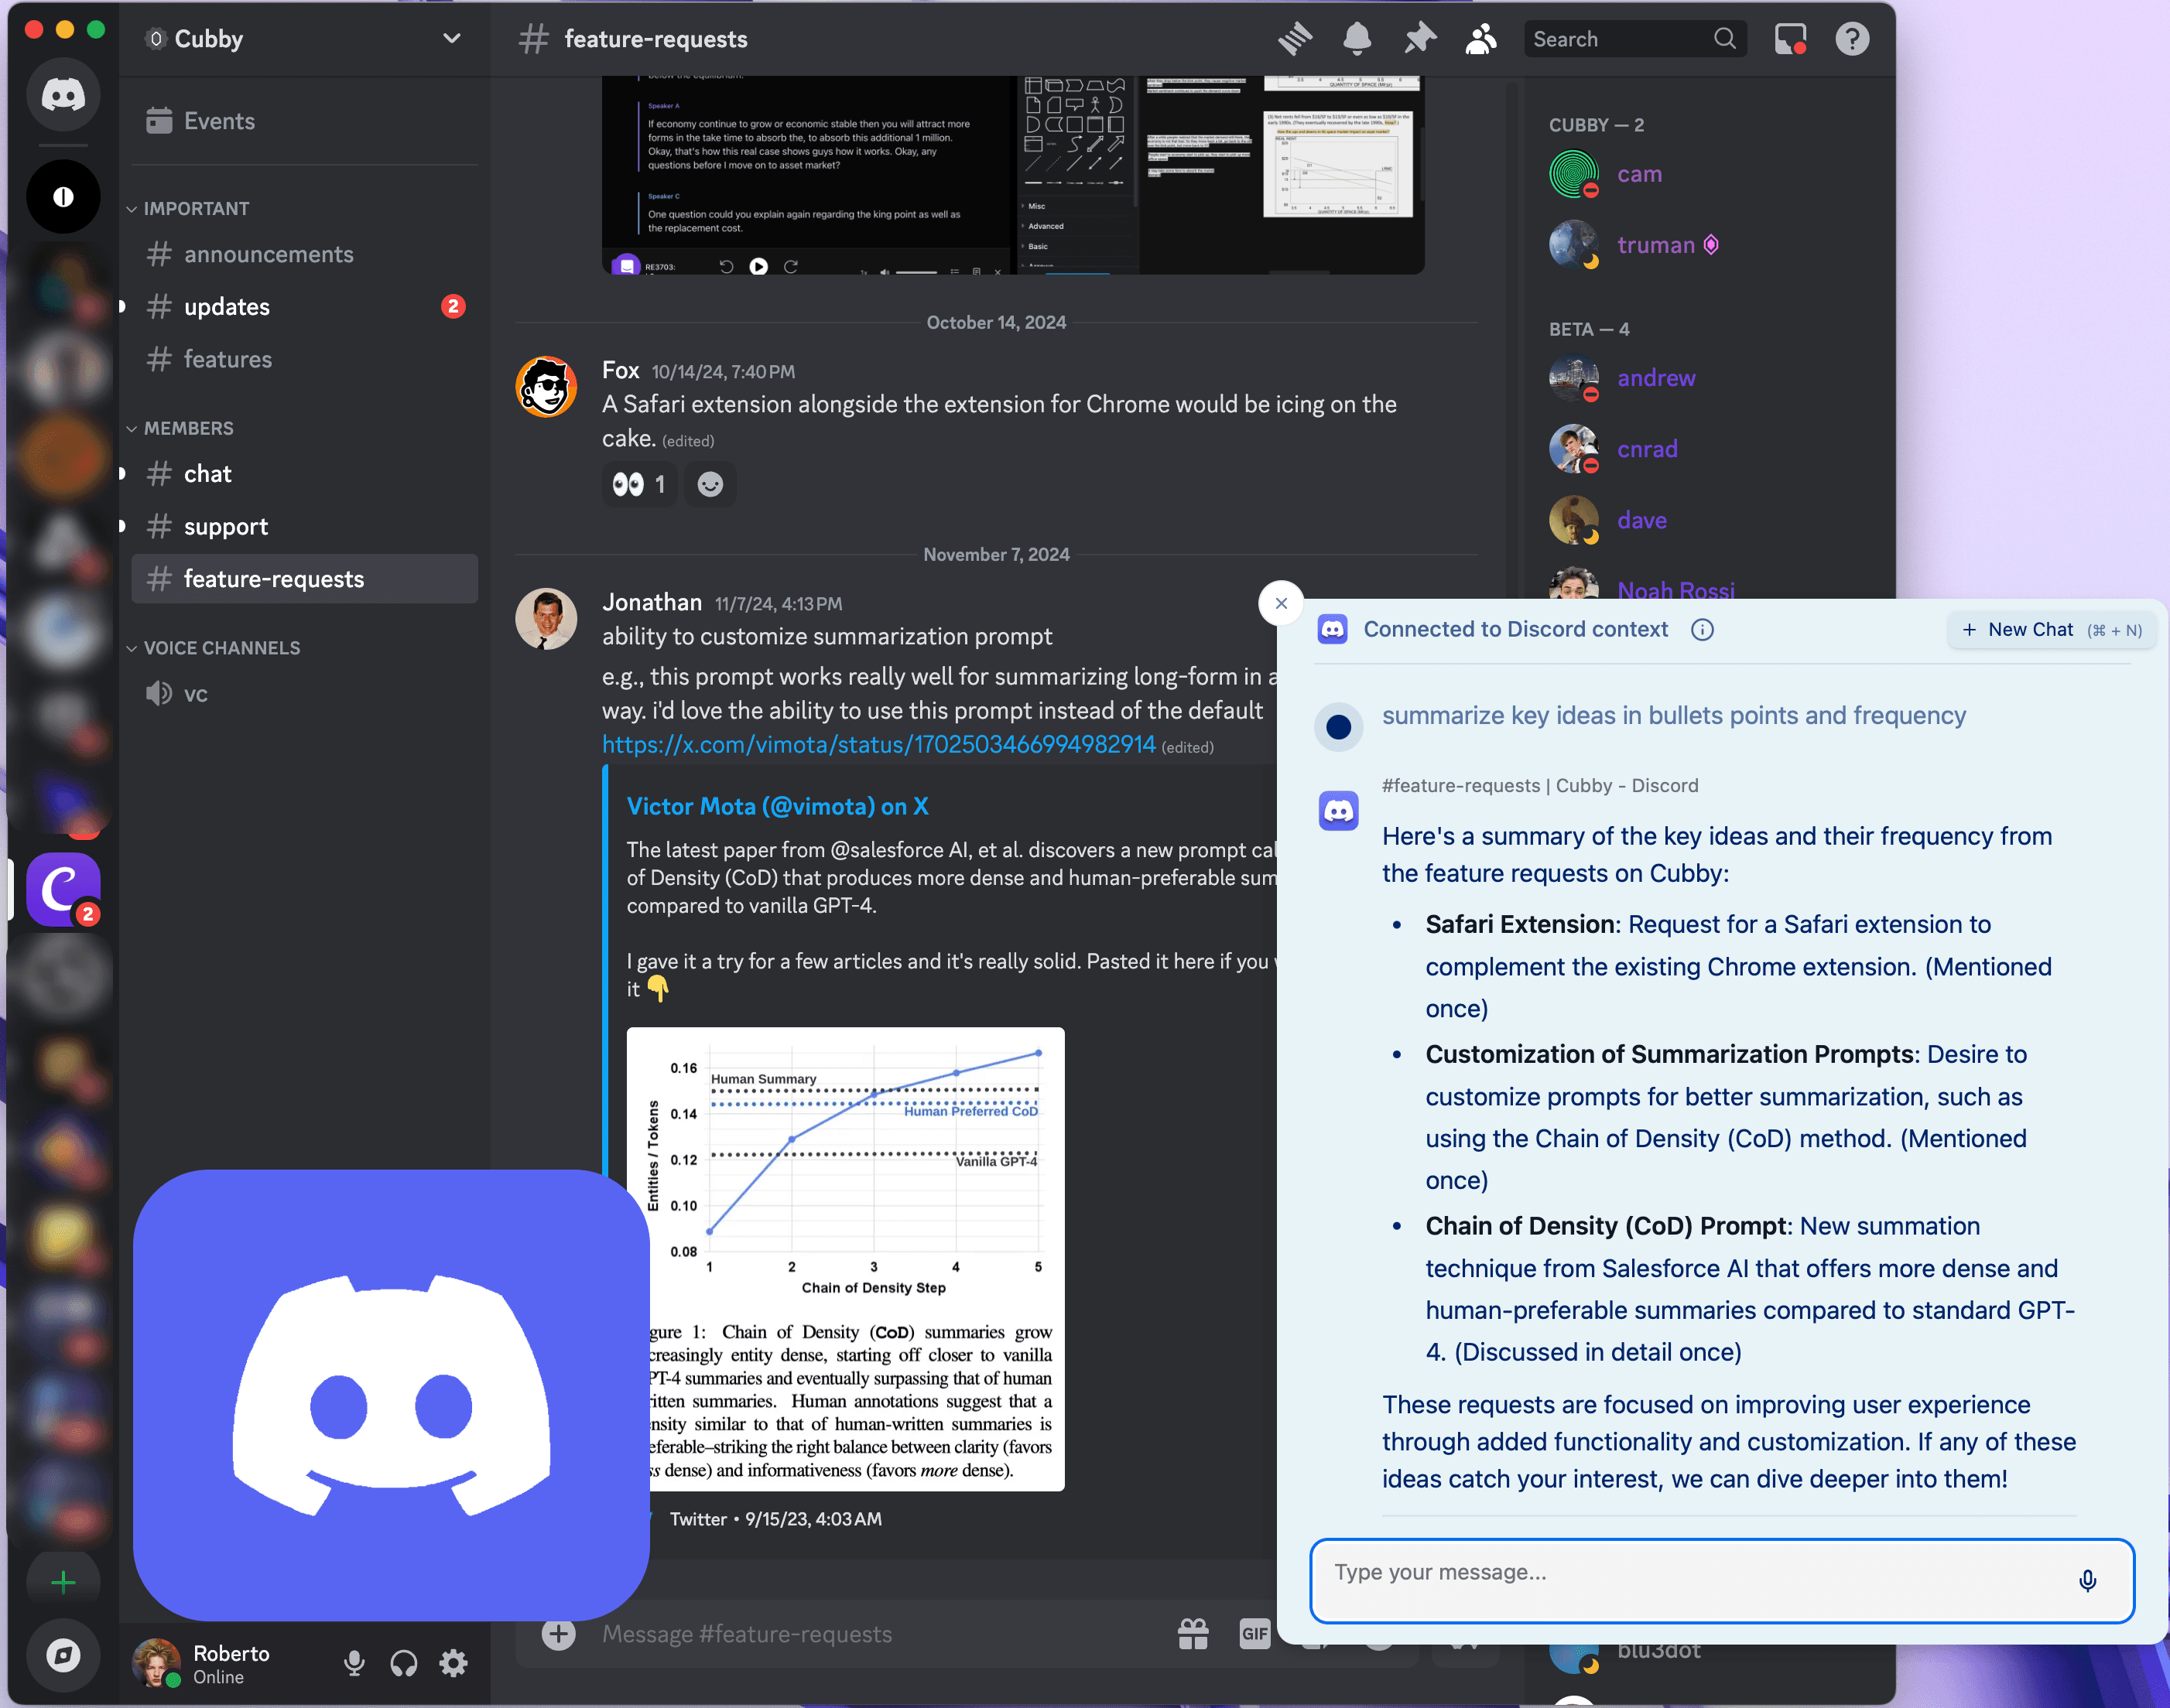Open the announcements channel
Screen dimensions: 2170x1708
coord(304,255)
